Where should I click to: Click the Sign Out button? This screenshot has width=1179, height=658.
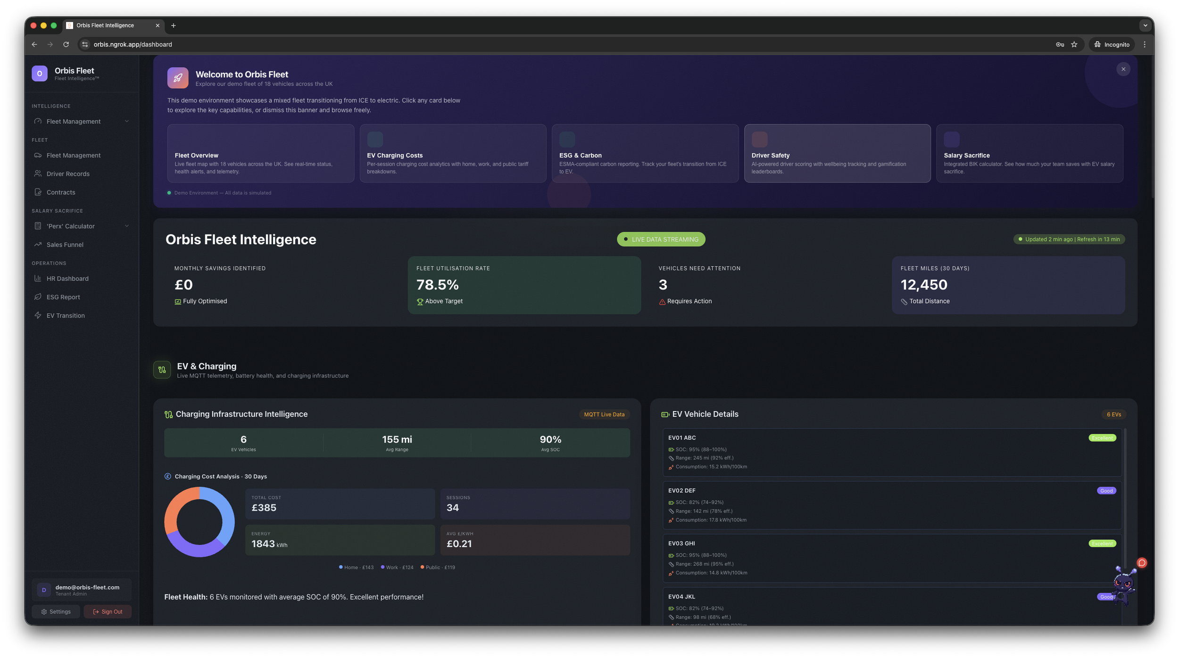coord(108,611)
